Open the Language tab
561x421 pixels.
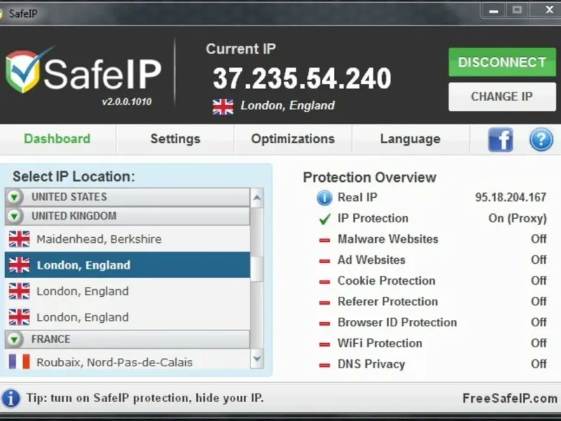coord(410,139)
